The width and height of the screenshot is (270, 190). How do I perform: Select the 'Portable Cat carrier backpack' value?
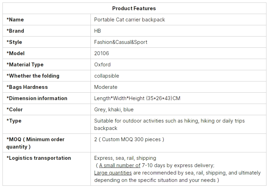[130, 20]
